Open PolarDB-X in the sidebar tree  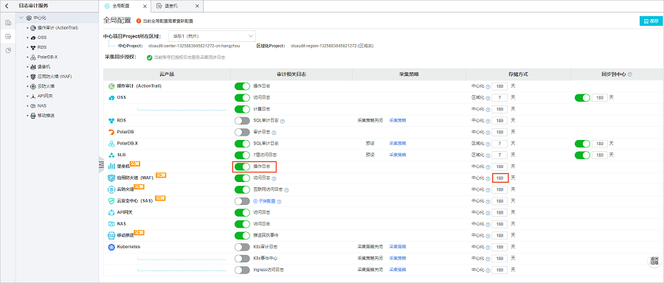click(x=47, y=57)
